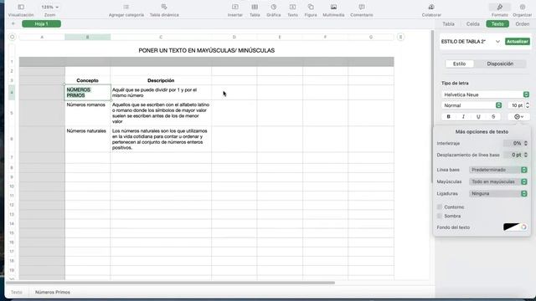Open the Zoom percentage dropdown

click(x=50, y=8)
